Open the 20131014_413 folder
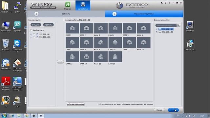Screen dimensions: 210x118 [x=6, y=7]
